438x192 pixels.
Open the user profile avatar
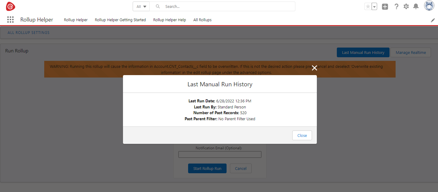pos(429,6)
